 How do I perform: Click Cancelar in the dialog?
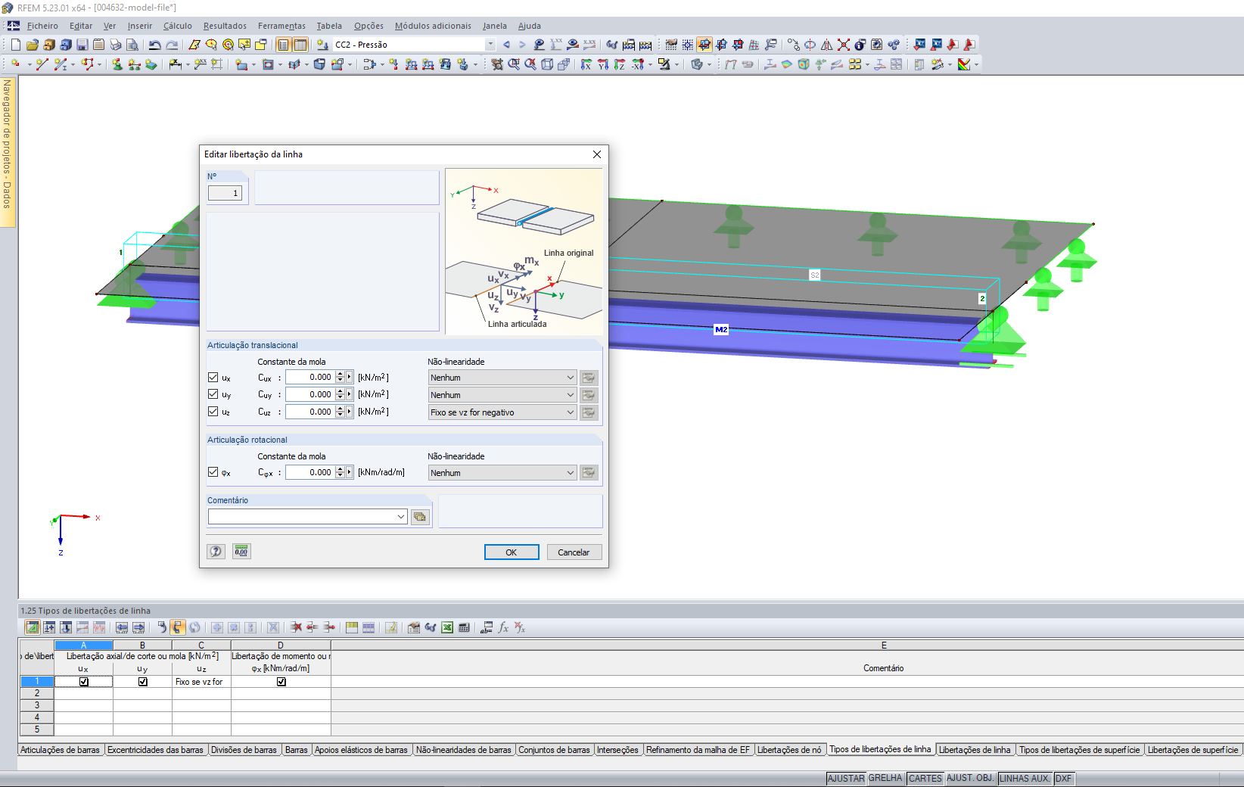574,552
